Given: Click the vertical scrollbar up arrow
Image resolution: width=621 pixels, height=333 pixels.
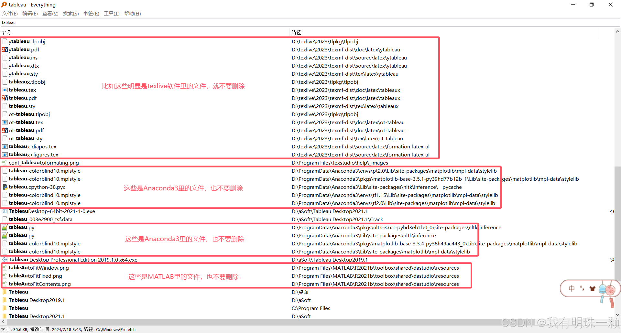Looking at the screenshot, I should click(617, 32).
